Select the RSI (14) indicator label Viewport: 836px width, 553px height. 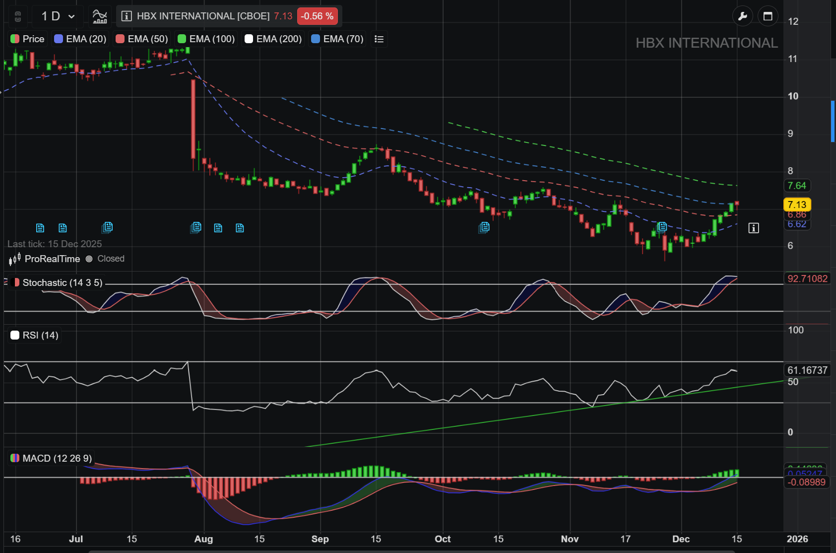click(x=35, y=335)
